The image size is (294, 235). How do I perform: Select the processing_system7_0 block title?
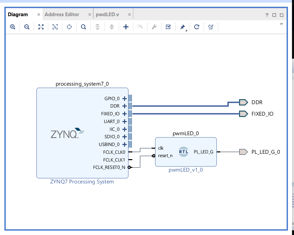(82, 84)
